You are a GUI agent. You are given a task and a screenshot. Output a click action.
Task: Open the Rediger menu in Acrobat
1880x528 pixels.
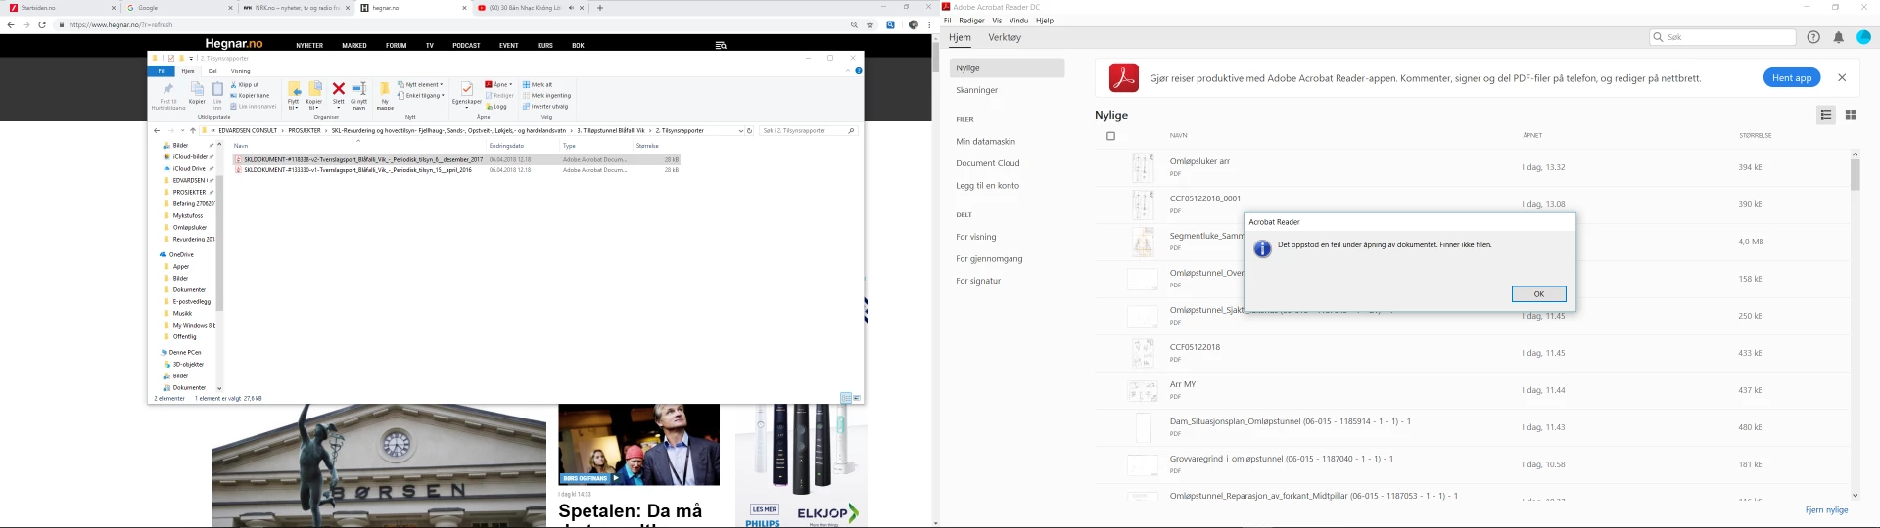(x=971, y=21)
